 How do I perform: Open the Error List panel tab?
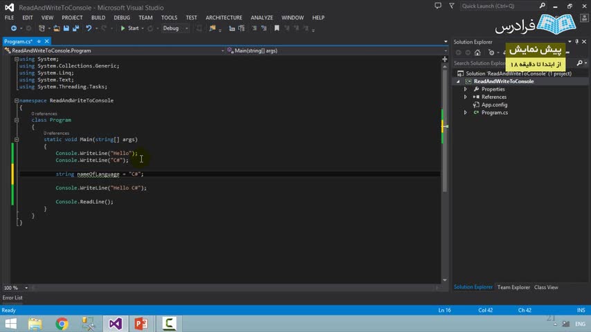point(12,297)
